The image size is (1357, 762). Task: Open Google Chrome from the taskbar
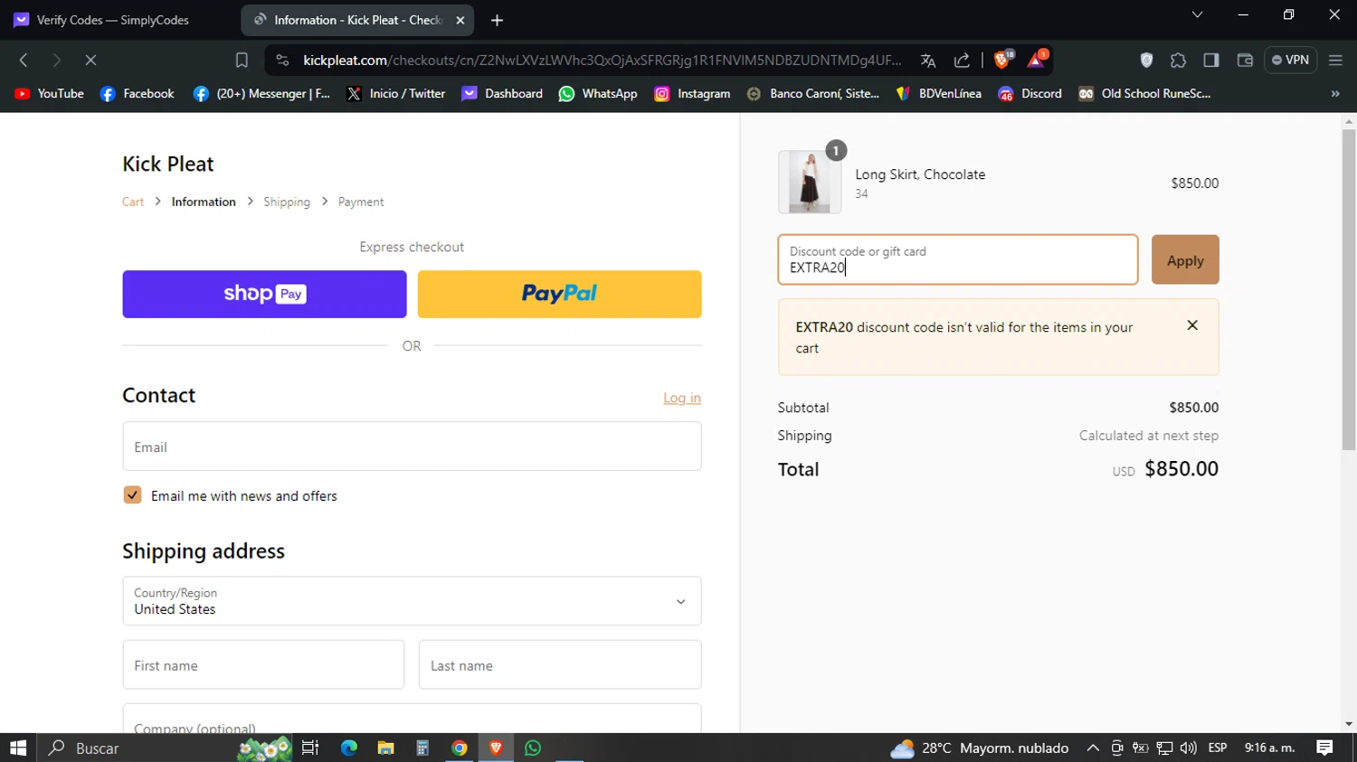coord(460,748)
